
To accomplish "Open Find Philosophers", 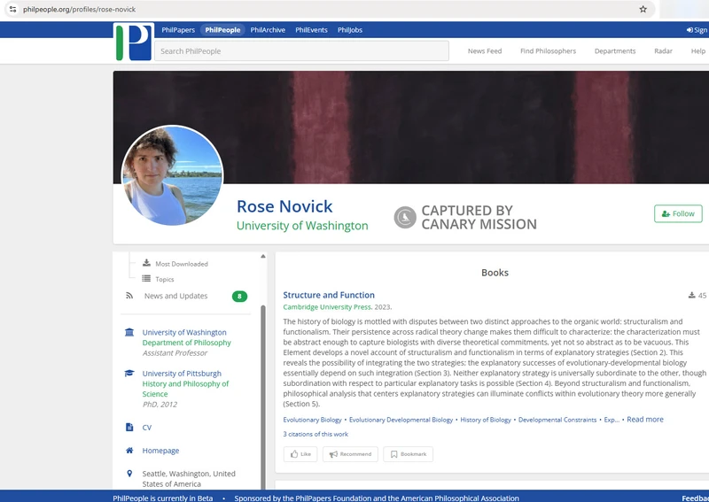I will click(x=548, y=51).
